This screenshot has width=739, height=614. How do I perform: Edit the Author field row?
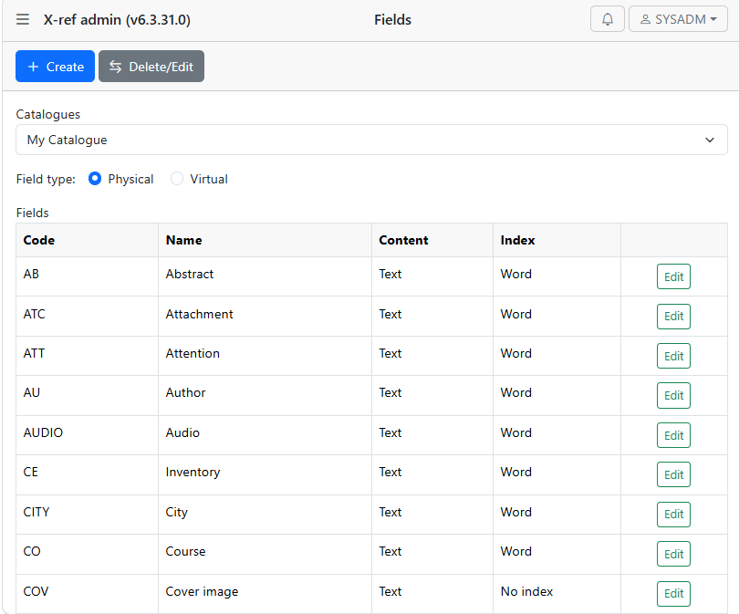(x=673, y=395)
